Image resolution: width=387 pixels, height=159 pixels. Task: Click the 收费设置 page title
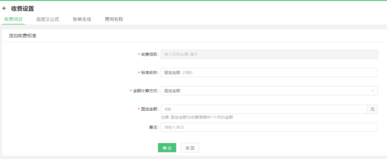[x=23, y=9]
